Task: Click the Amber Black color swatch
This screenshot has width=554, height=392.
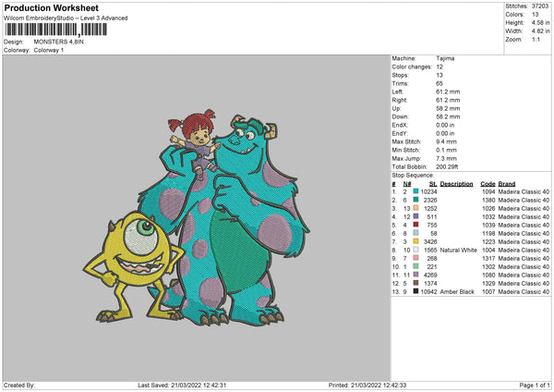Action: (x=415, y=291)
